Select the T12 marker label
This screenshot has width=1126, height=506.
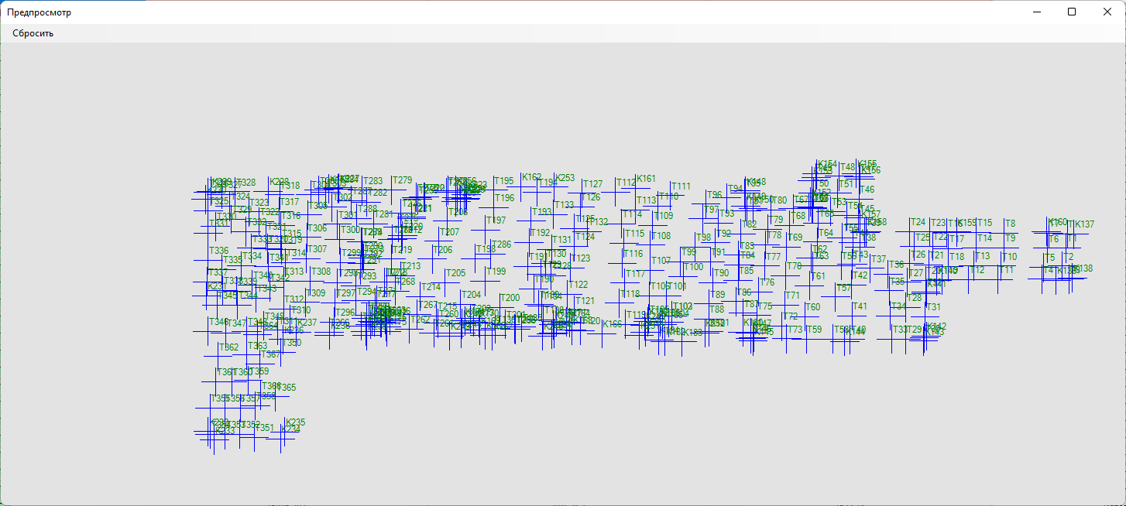click(977, 270)
